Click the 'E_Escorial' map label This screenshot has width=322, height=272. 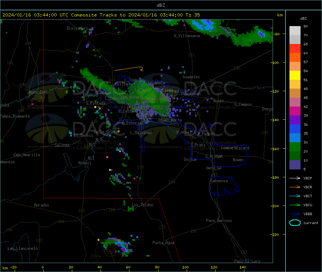(132, 123)
